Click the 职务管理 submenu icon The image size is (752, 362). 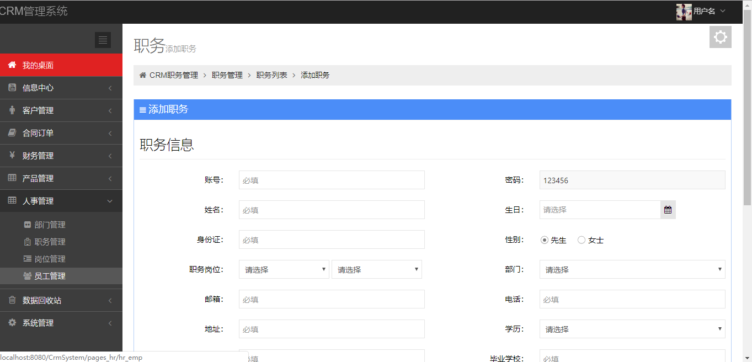(28, 242)
